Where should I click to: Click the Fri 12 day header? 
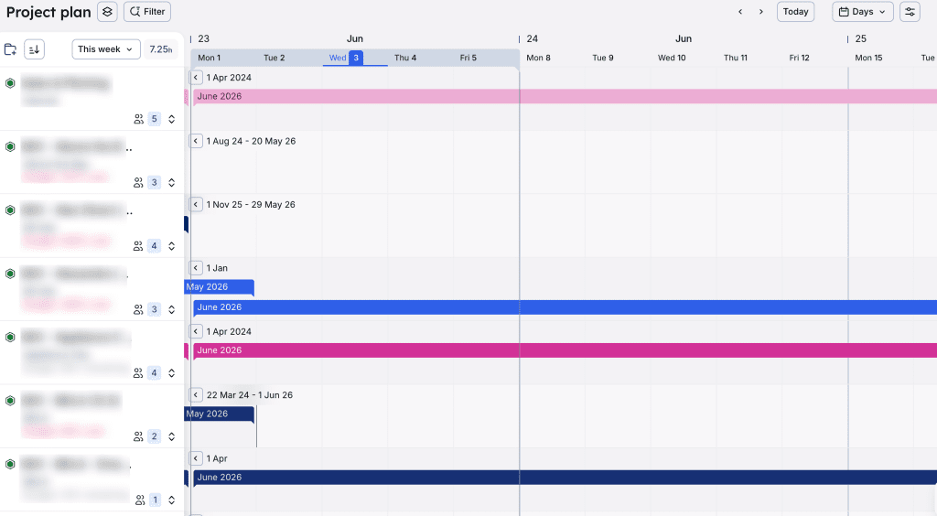[799, 58]
